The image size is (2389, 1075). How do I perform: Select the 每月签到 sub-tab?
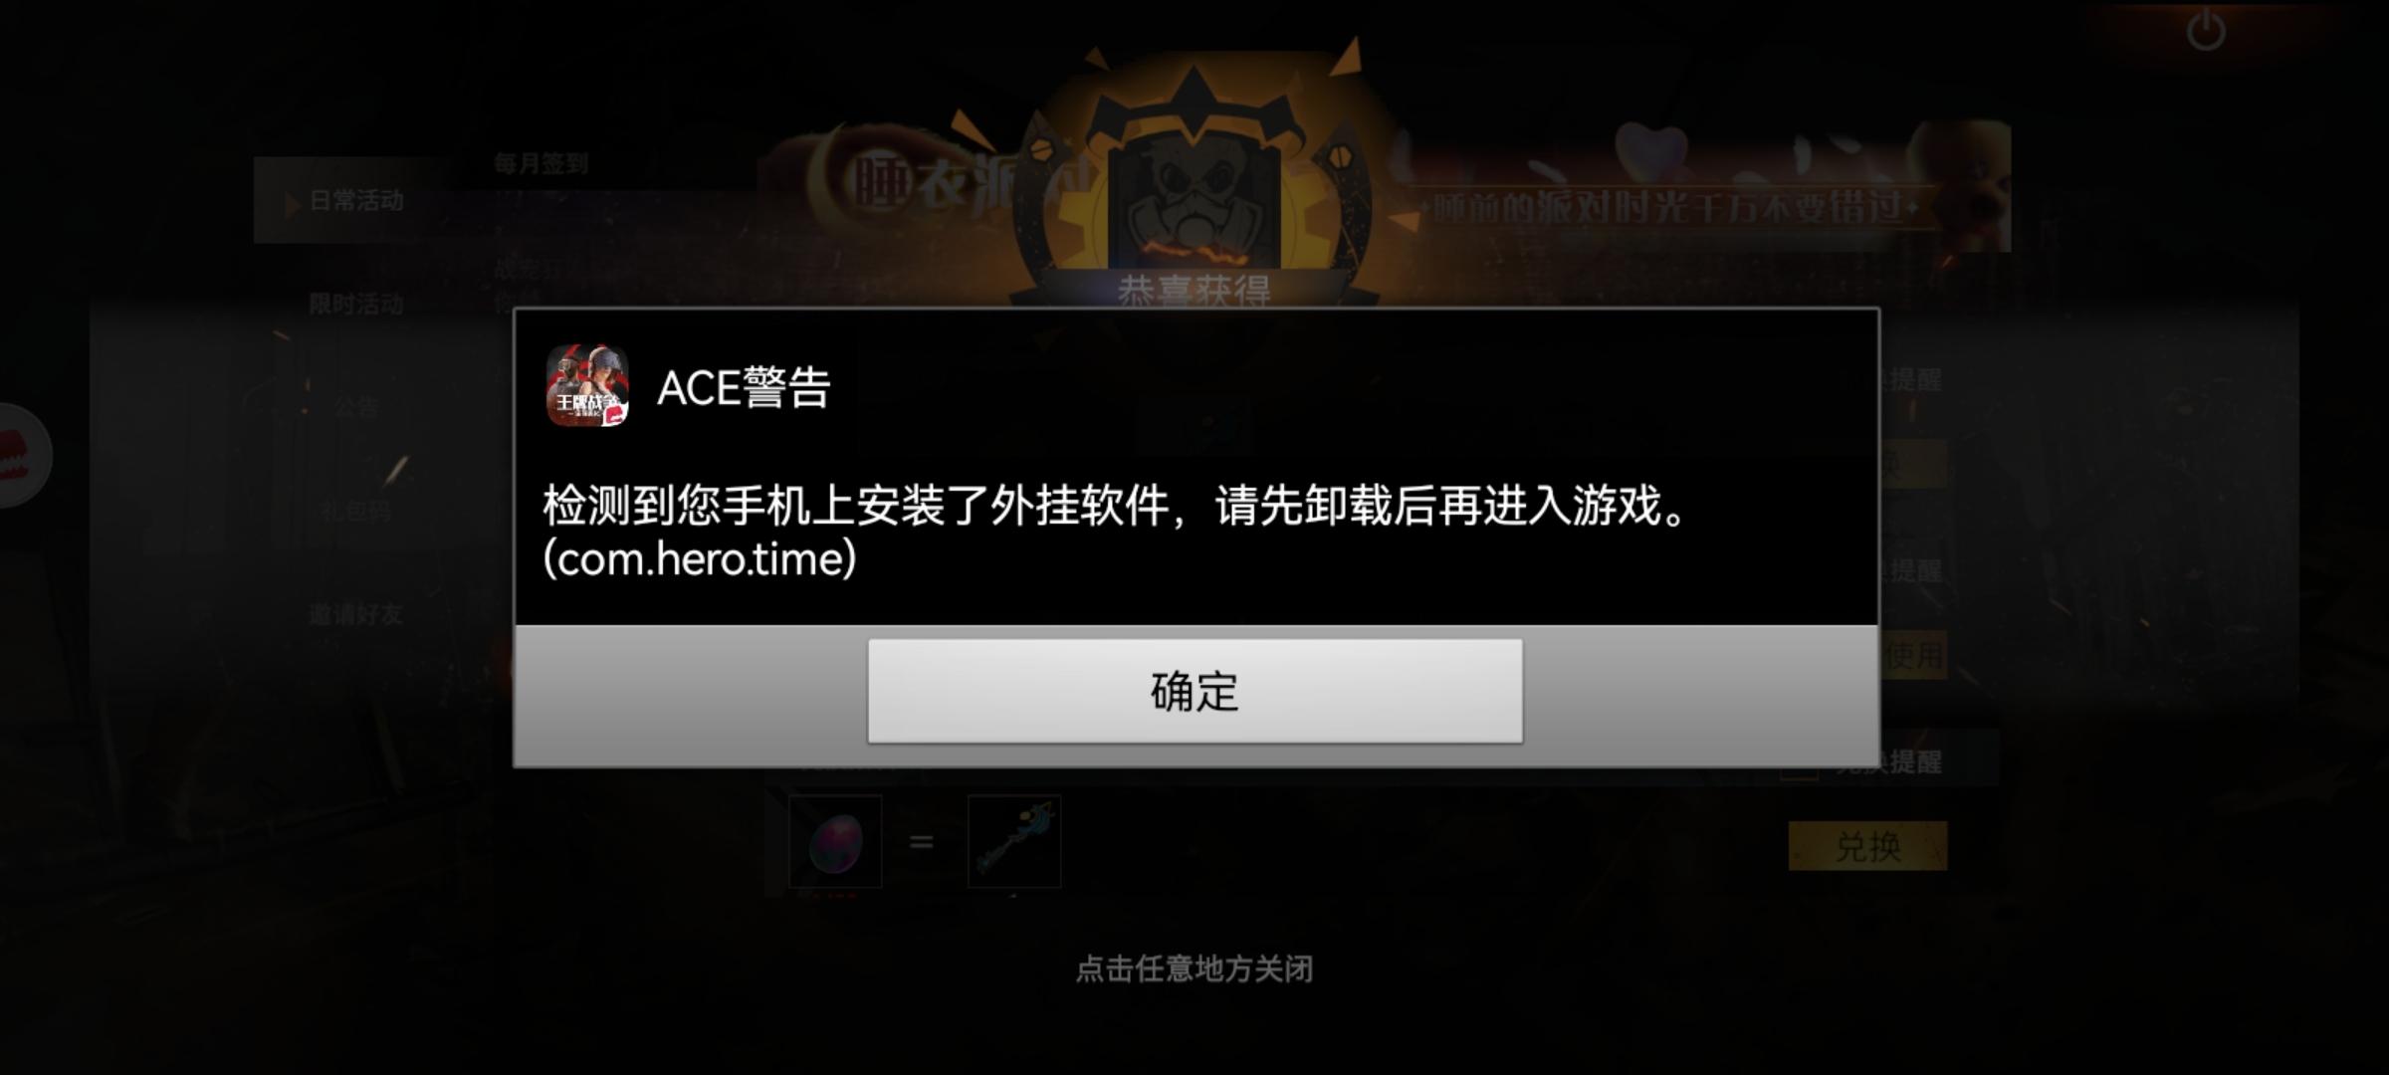tap(542, 163)
